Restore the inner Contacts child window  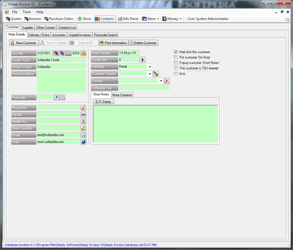click(282, 12)
